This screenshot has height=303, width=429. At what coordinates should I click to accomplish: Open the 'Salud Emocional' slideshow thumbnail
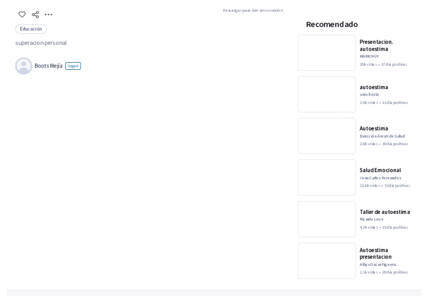pos(326,178)
